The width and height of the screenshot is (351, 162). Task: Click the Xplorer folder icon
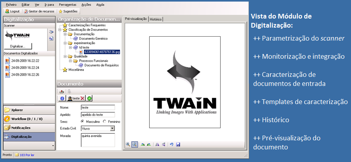[7, 110]
